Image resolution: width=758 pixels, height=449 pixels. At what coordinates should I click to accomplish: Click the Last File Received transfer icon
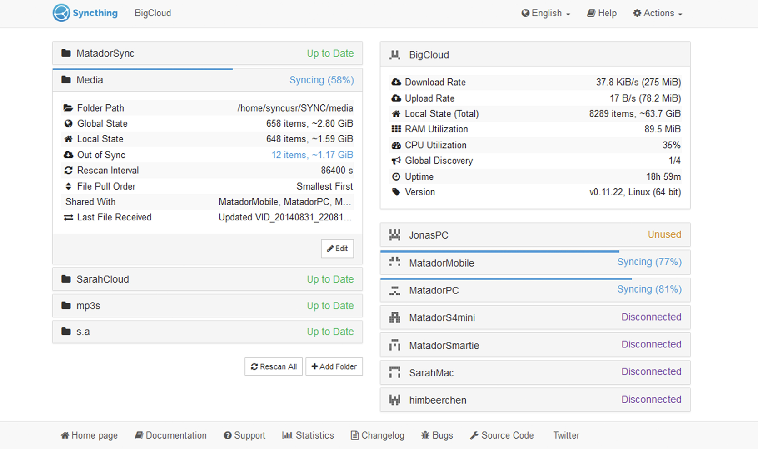[x=69, y=217]
